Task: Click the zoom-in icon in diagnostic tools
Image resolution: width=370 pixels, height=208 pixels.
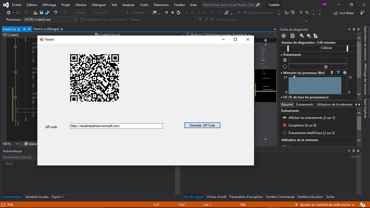Action: [x=302, y=36]
